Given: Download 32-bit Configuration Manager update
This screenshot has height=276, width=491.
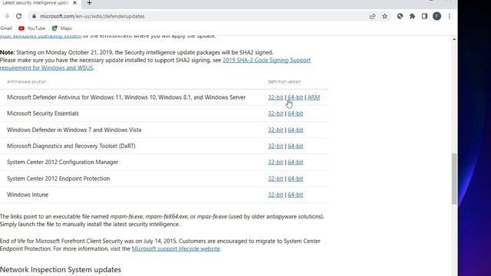Looking at the screenshot, I should pos(275,162).
